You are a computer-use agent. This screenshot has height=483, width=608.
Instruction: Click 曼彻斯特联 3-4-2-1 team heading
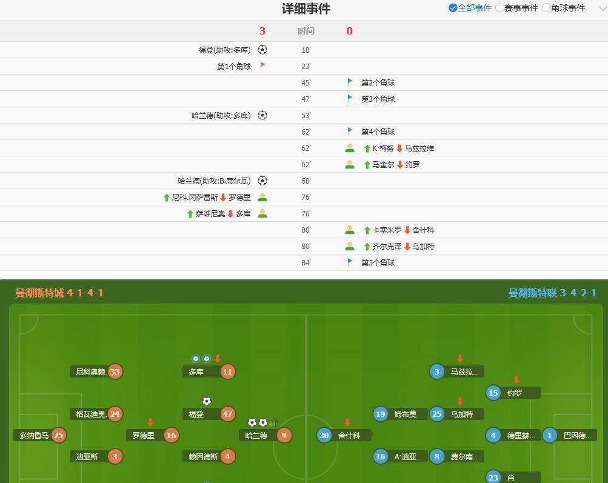(552, 293)
